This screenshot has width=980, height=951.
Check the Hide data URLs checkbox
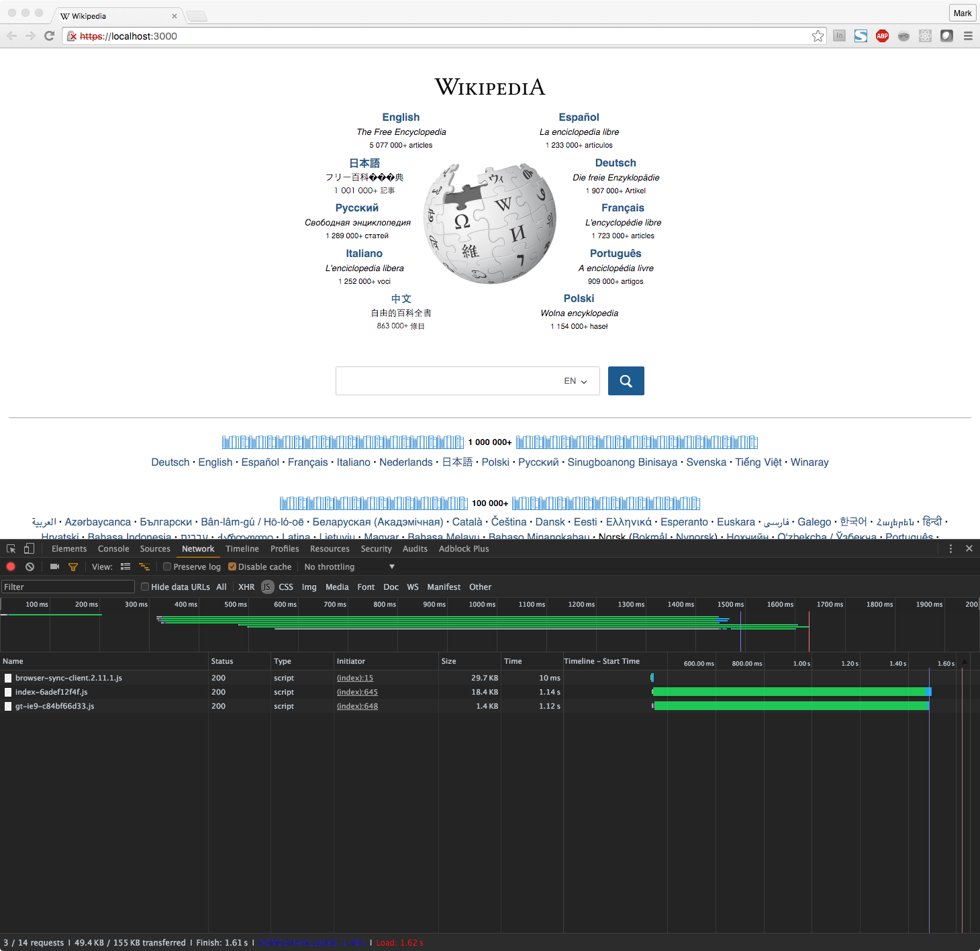click(x=145, y=587)
